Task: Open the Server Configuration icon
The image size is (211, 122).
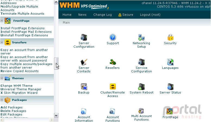Action: 84,37
